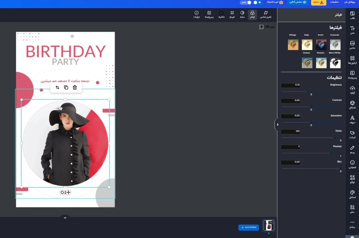359x238 pixels.
Task: Select the رسم drawing tool
Action: [352, 150]
